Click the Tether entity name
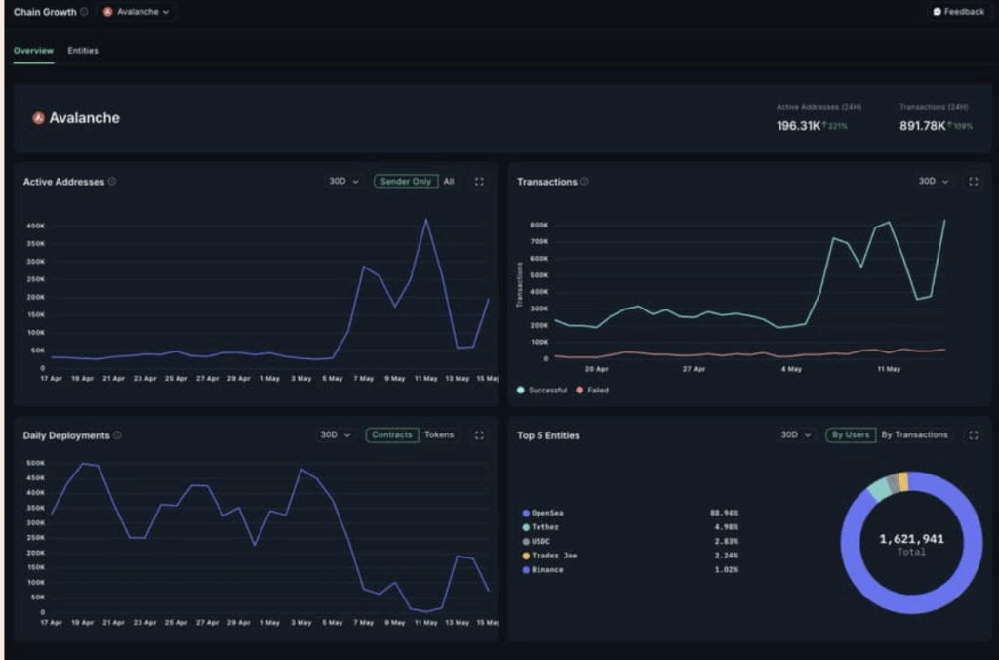The image size is (999, 660). 545,527
